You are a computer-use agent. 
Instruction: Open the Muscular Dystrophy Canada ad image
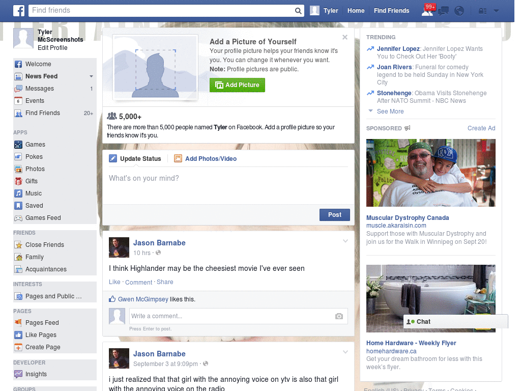(430, 173)
